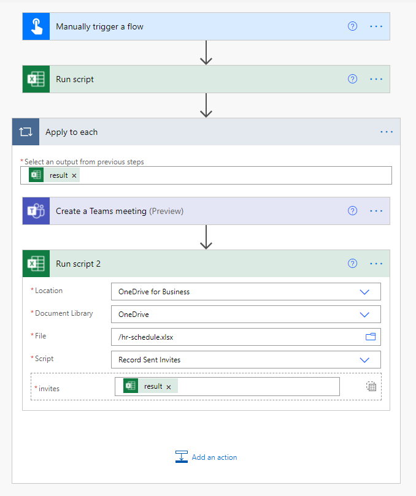Click the help icon on Manually trigger a flow

352,26
